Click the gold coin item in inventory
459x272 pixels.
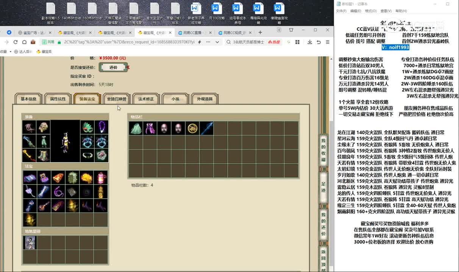click(x=193, y=128)
